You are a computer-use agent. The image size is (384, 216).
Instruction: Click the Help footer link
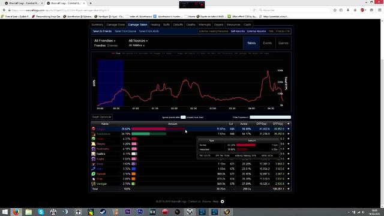pyautogui.click(x=215, y=202)
